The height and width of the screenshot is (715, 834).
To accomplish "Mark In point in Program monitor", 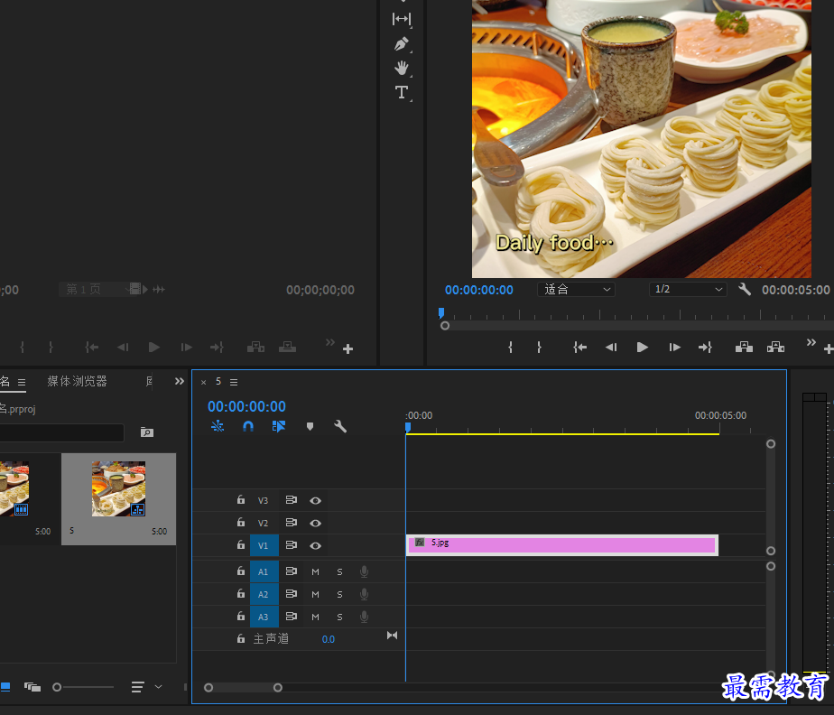I will pos(511,348).
